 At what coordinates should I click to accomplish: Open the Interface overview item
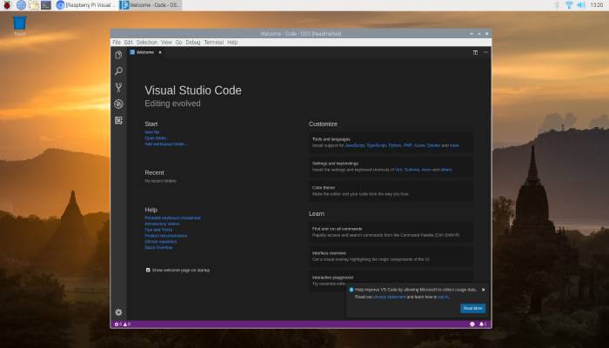[x=331, y=254]
